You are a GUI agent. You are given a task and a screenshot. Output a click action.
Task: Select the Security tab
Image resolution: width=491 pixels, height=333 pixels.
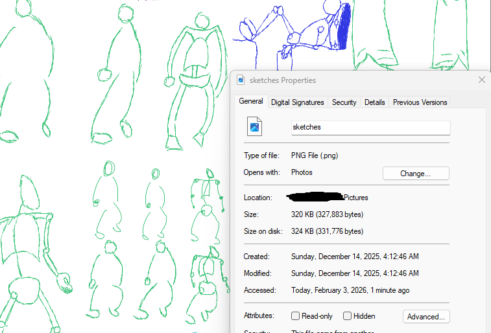(344, 102)
